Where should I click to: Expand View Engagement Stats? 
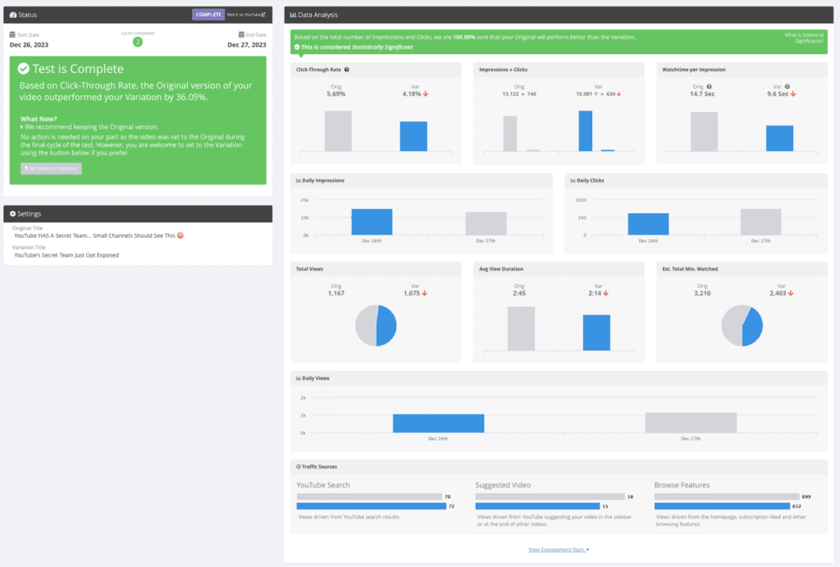point(559,549)
